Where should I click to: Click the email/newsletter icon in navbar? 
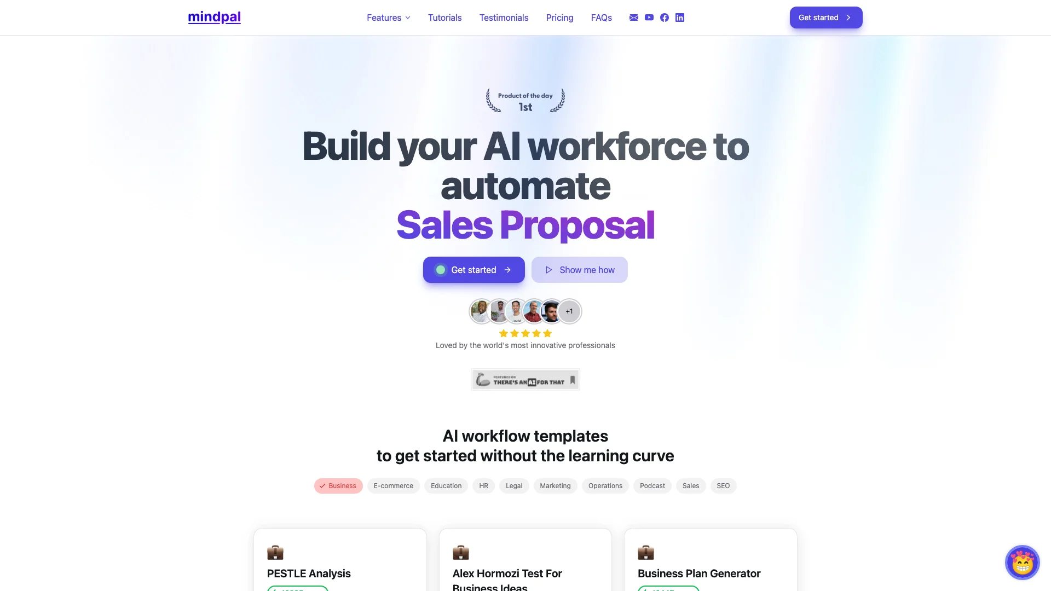coord(634,18)
